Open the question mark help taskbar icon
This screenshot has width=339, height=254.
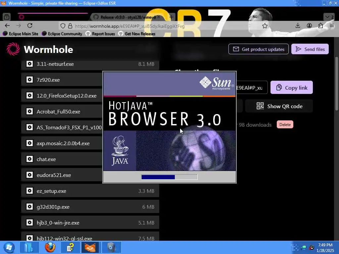(70, 247)
